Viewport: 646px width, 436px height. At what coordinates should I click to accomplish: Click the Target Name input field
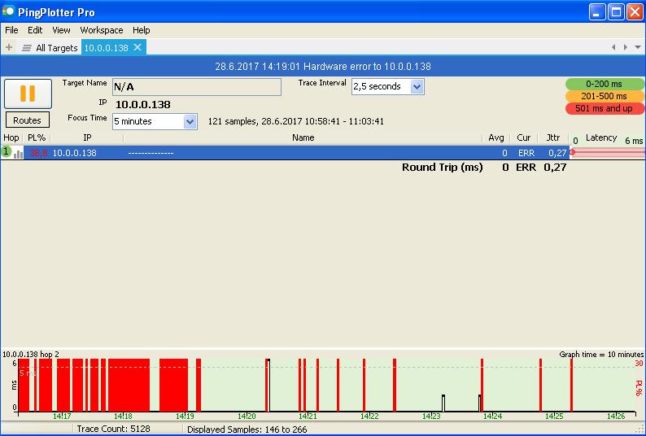(197, 87)
